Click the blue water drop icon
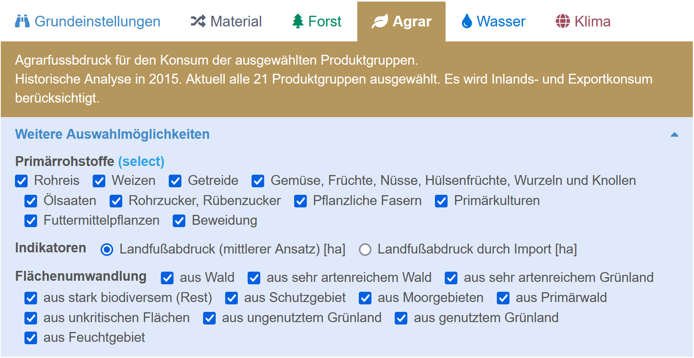This screenshot has width=694, height=358. [x=467, y=21]
